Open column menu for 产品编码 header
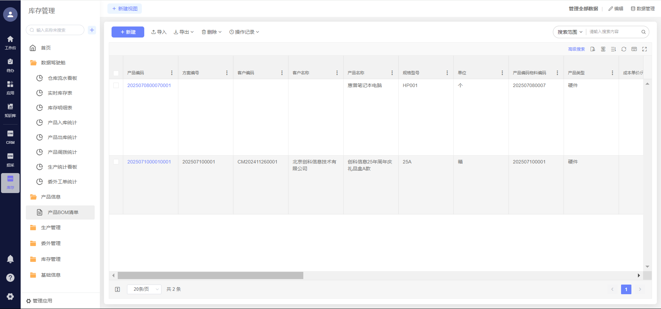The image size is (661, 309). click(172, 73)
